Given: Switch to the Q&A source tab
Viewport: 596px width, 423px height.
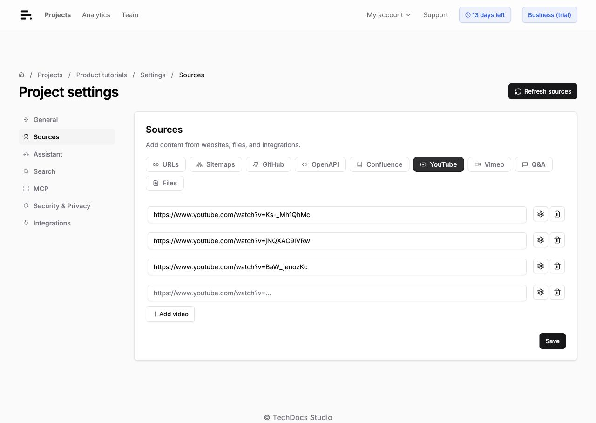Looking at the screenshot, I should (534, 164).
